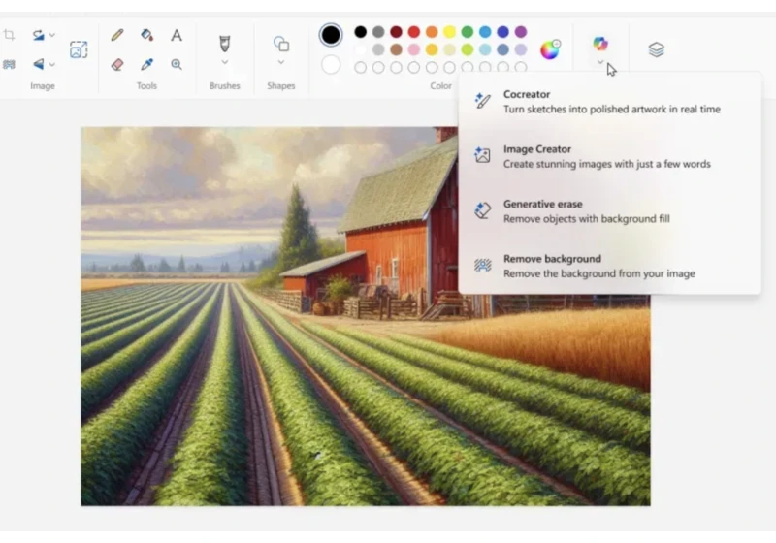Open the Shapes dropdown chevron
Viewport: 776px width, 543px height.
click(x=281, y=62)
